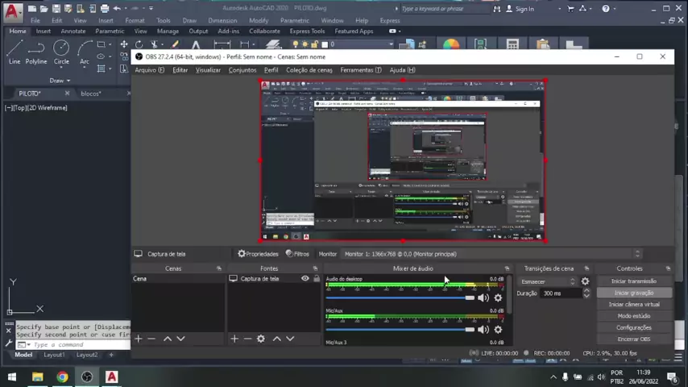Select the Arc drawing tool
The width and height of the screenshot is (688, 387).
[84, 52]
